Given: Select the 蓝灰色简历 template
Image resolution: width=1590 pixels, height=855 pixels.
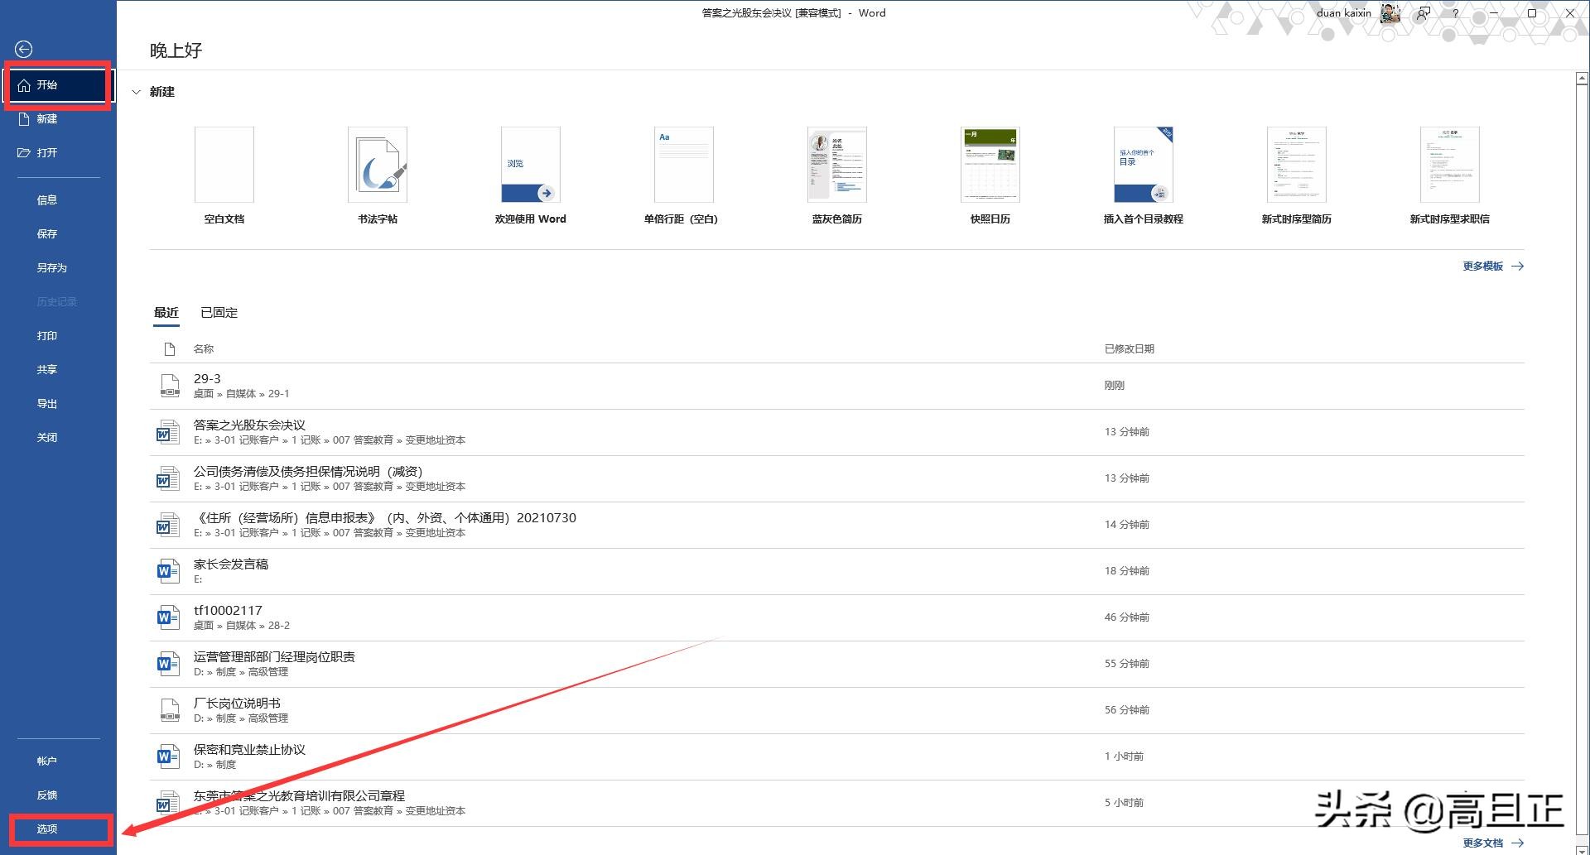Looking at the screenshot, I should pos(837,175).
